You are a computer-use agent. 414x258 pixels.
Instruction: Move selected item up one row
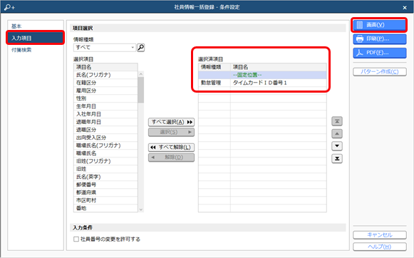click(337, 133)
